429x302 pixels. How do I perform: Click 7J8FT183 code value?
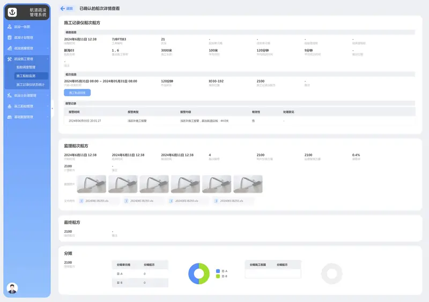point(119,39)
